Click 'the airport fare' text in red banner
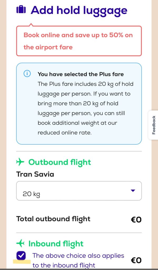The image size is (158, 270). pyautogui.click(x=48, y=47)
